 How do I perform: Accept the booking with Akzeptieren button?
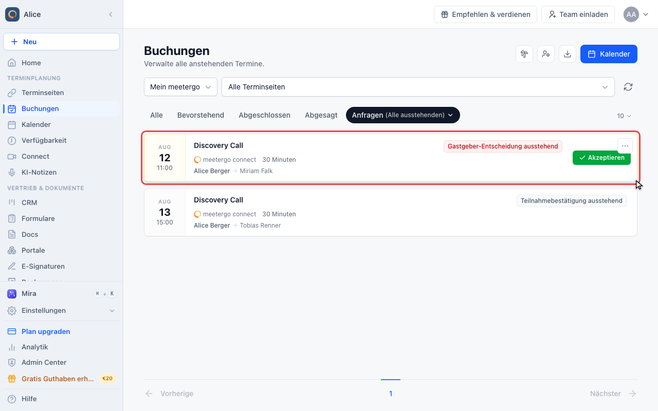pyautogui.click(x=601, y=158)
